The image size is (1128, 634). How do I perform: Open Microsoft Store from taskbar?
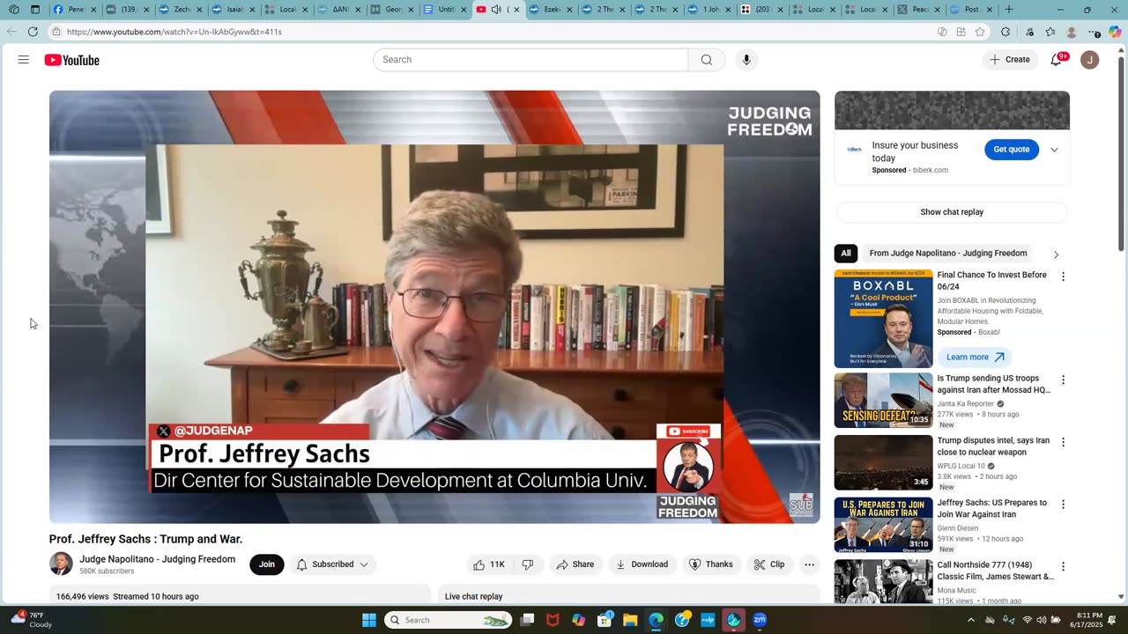tap(605, 620)
